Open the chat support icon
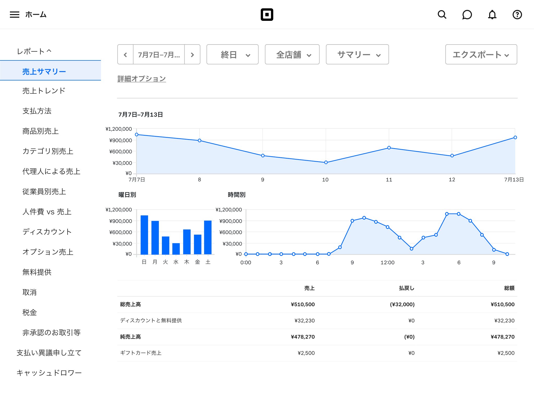534x400 pixels. [467, 15]
